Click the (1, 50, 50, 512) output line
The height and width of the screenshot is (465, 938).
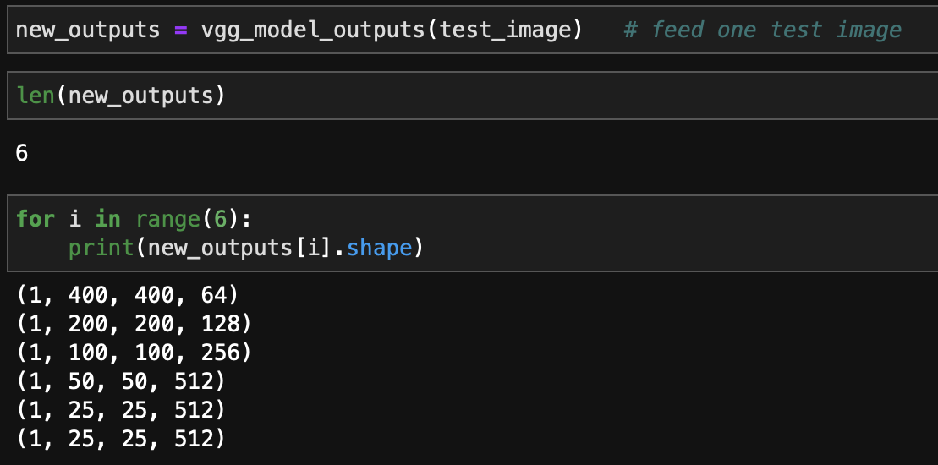121,381
